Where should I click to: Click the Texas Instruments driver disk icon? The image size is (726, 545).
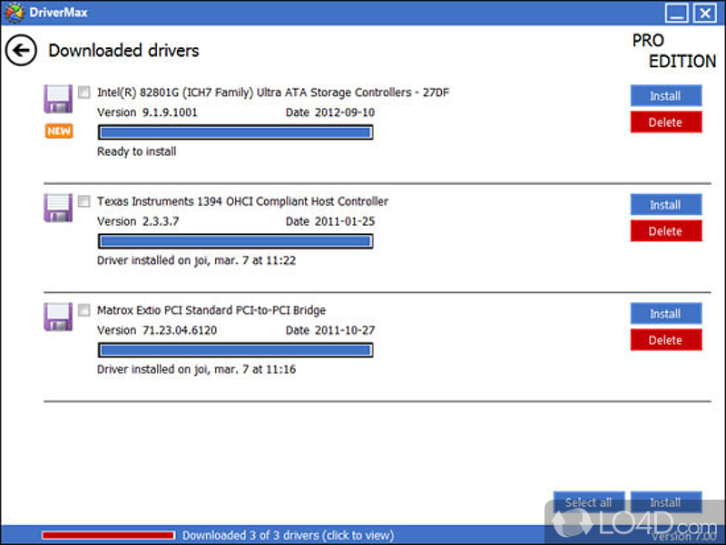point(58,209)
